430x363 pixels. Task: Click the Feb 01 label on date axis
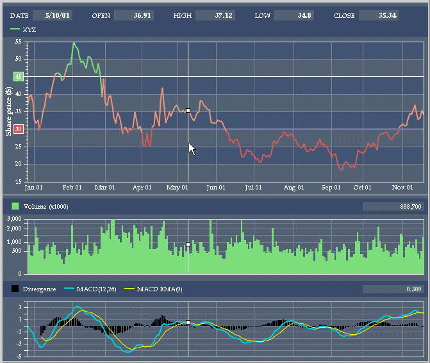coord(71,188)
